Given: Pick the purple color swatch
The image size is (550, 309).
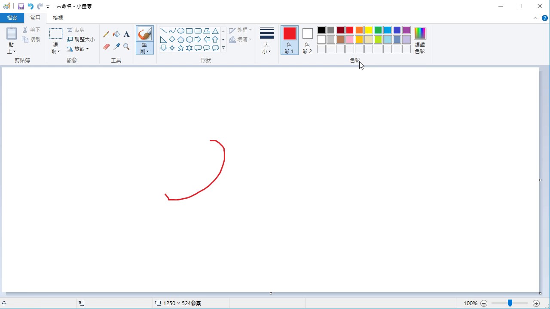Looking at the screenshot, I should coord(406,30).
